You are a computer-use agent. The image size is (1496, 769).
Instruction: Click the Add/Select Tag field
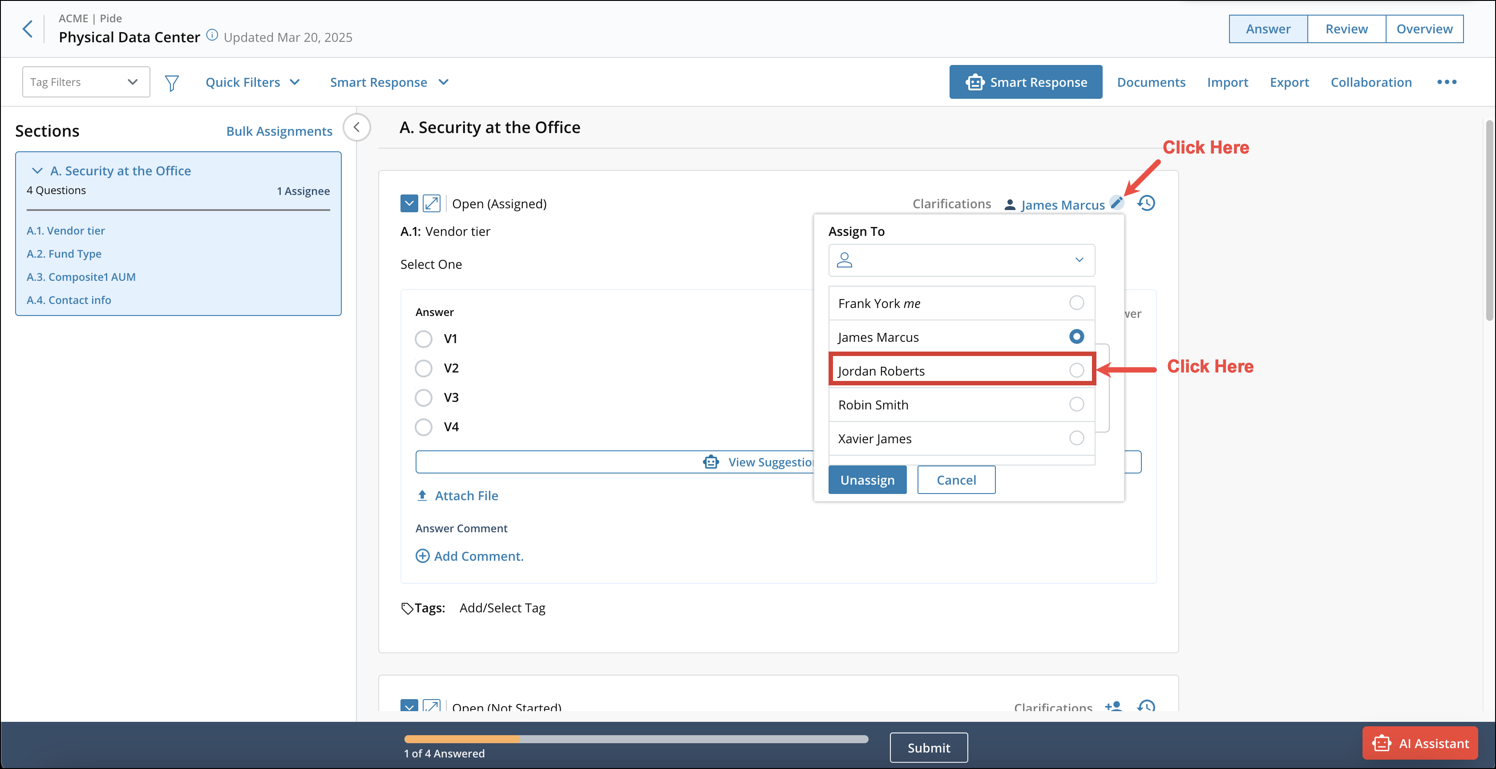point(502,608)
